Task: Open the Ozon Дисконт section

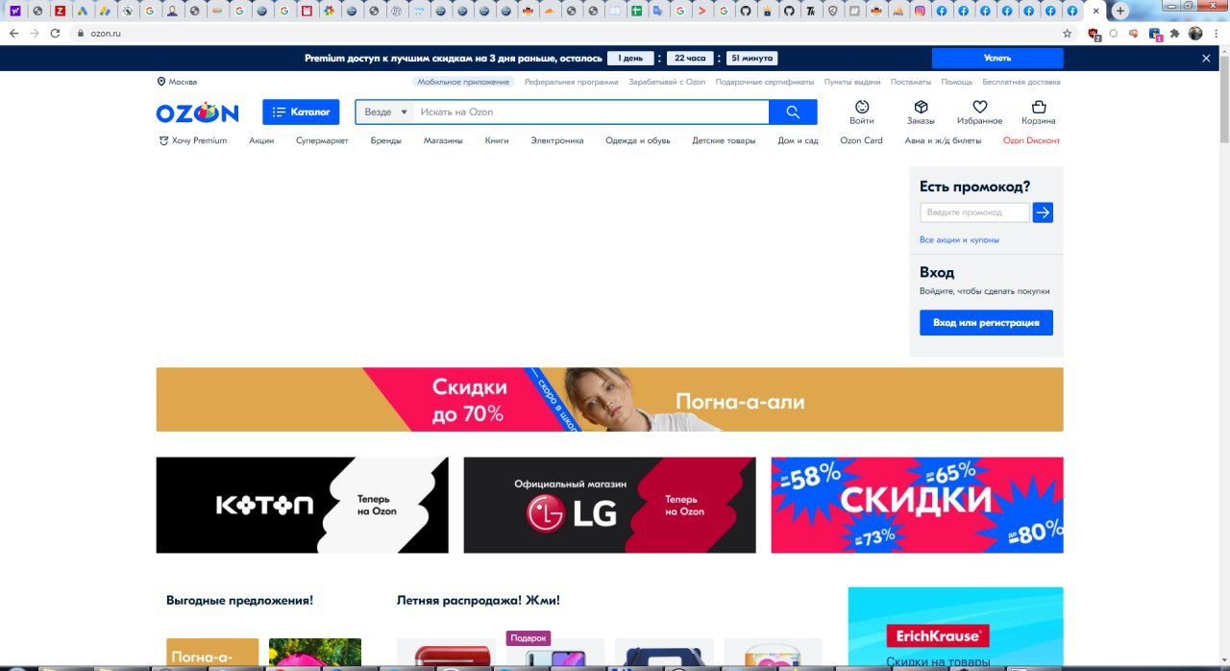Action: [x=1031, y=140]
